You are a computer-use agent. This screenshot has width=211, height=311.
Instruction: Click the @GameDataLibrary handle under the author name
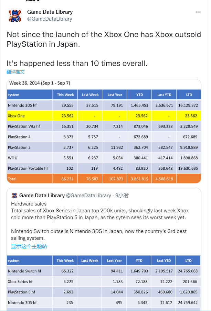pyautogui.click(x=50, y=19)
